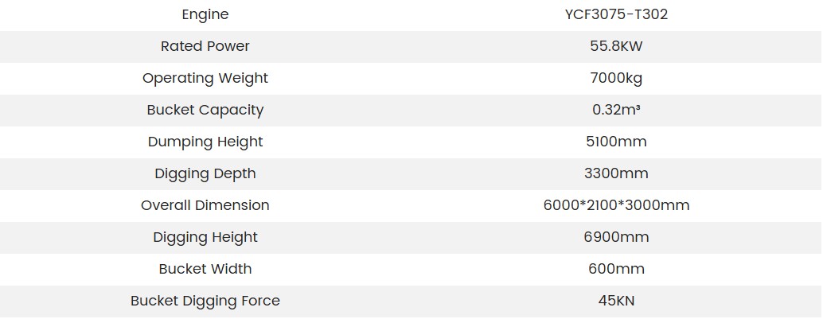
Task: Click the Operating Weight label
Action: point(205,78)
